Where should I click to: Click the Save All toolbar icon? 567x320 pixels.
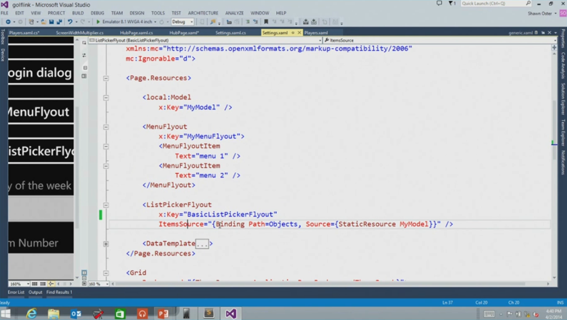(x=59, y=22)
